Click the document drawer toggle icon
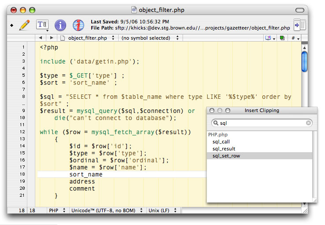The width and height of the screenshot is (325, 225). pyautogui.click(x=300, y=25)
